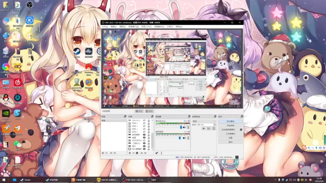
Task: Click the highlighted Stop Streaming button
Action: 230,121
